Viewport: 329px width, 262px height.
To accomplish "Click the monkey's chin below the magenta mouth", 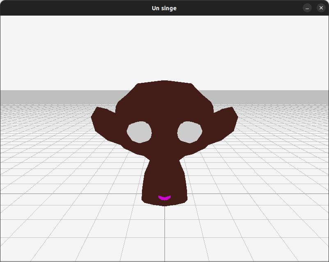I will tap(164, 203).
